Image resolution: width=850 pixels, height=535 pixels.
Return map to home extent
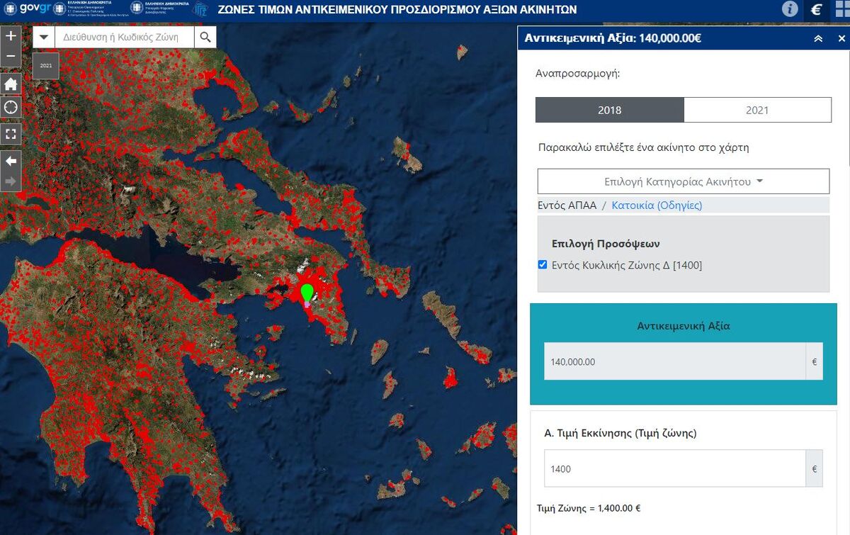tap(11, 84)
